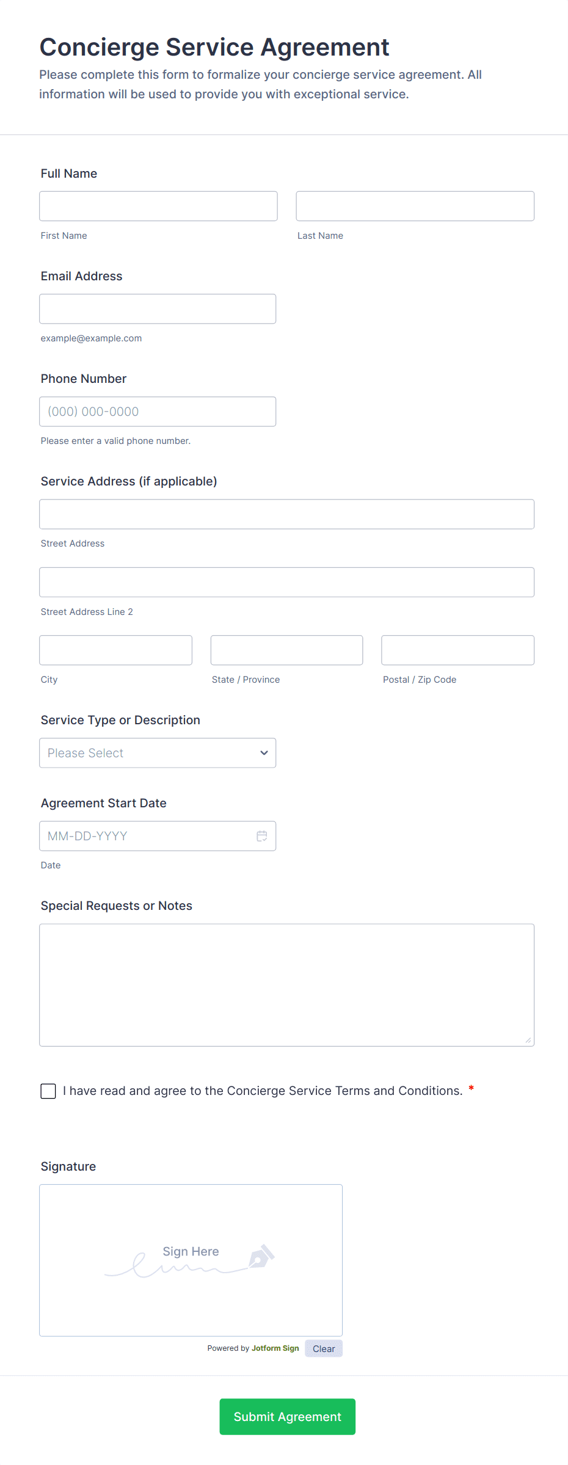Select the Email Address input field
Viewport: 568px width, 1465px height.
(158, 308)
